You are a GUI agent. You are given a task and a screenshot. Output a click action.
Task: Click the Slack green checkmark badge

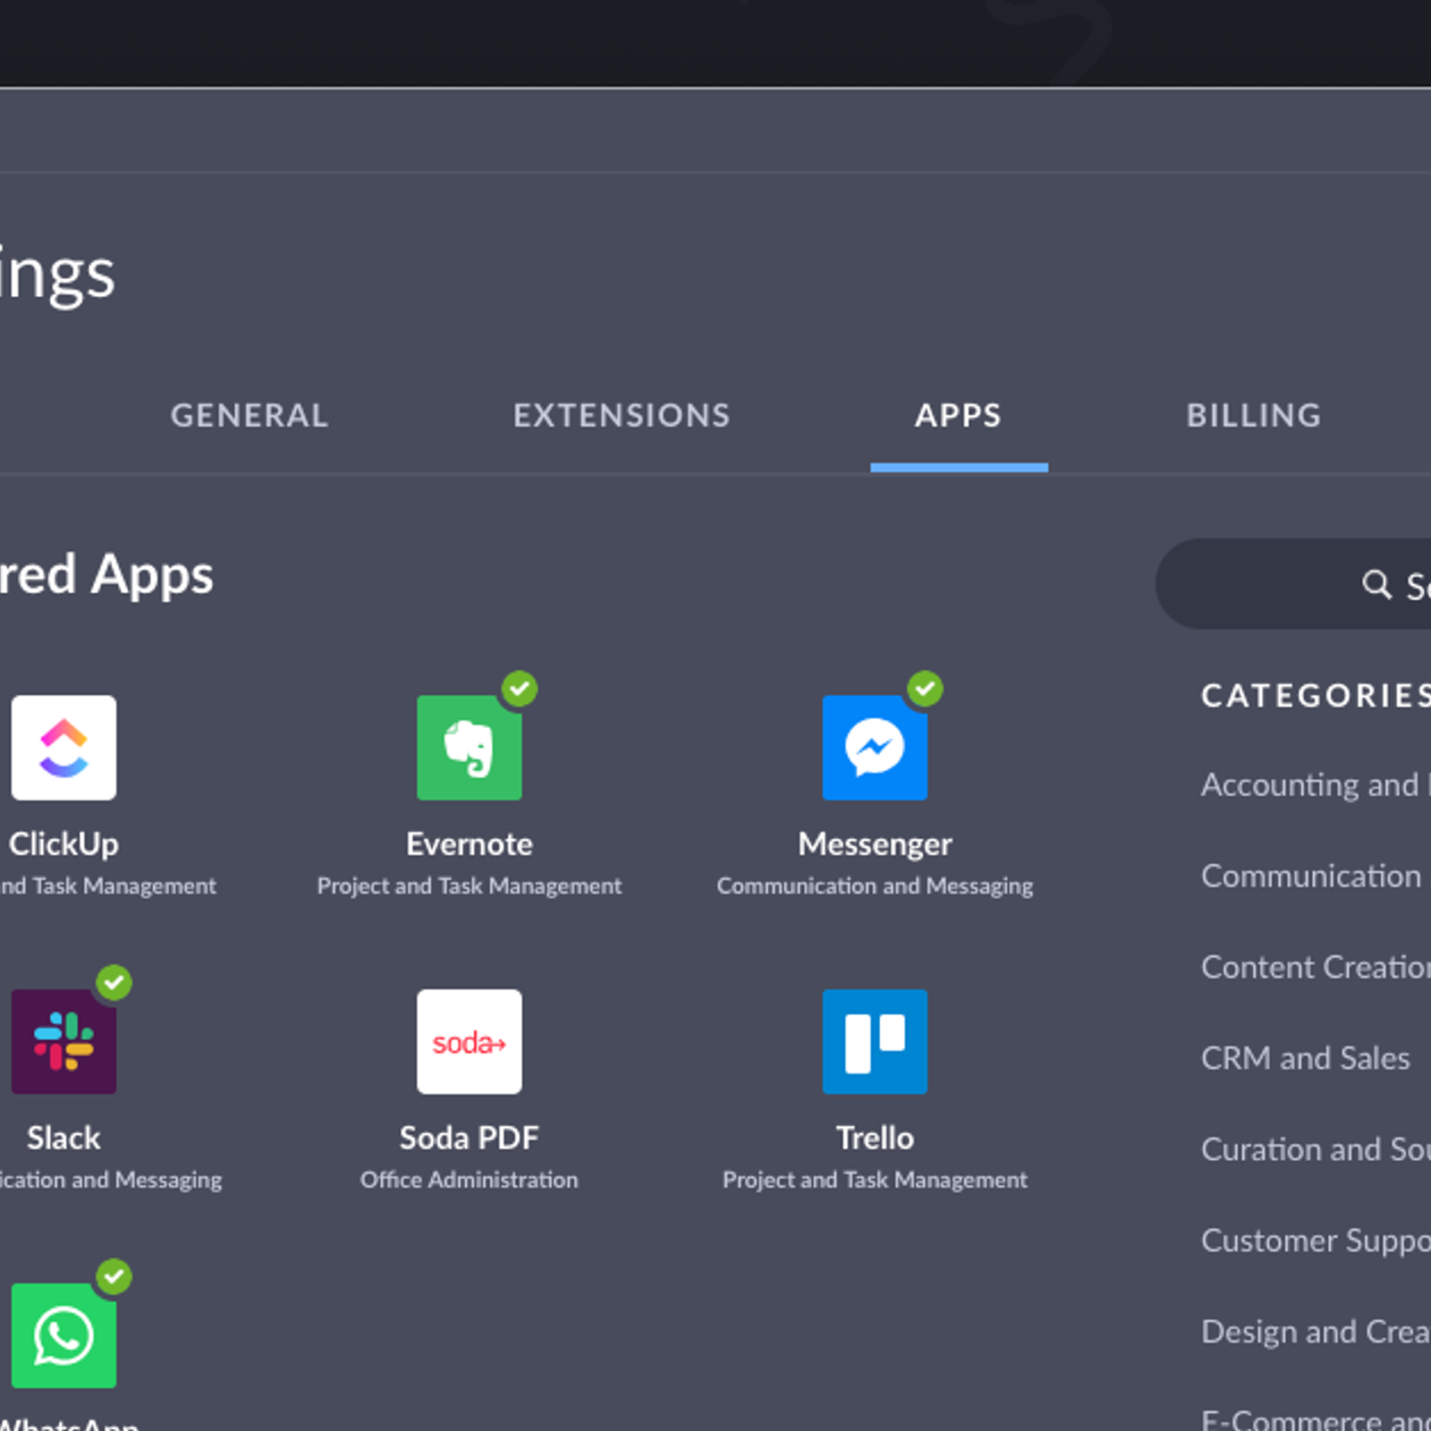coord(114,983)
